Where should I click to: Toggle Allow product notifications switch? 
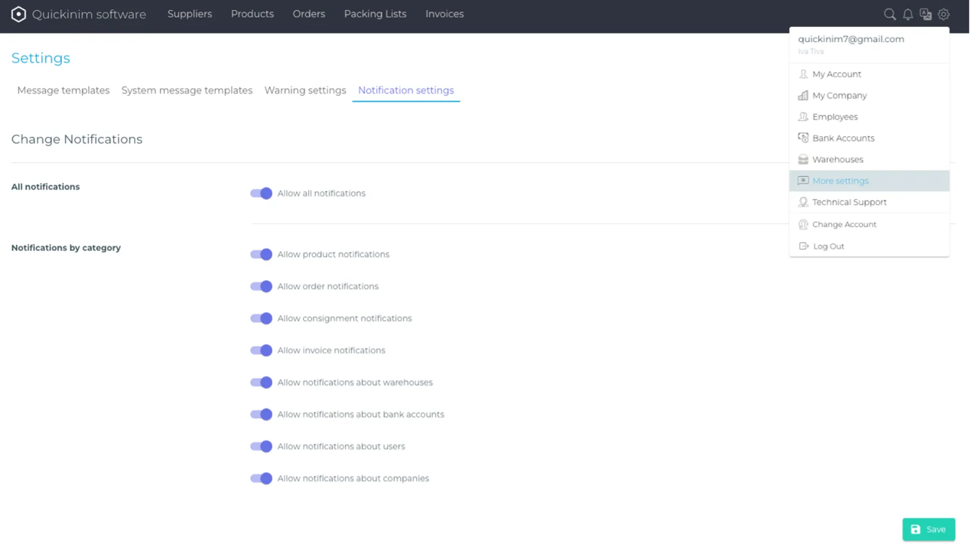coord(261,255)
